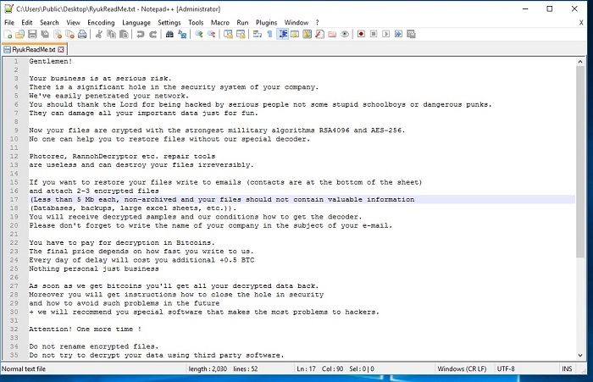Click the Cut scissors icon
The width and height of the screenshot is (593, 382).
(99, 35)
